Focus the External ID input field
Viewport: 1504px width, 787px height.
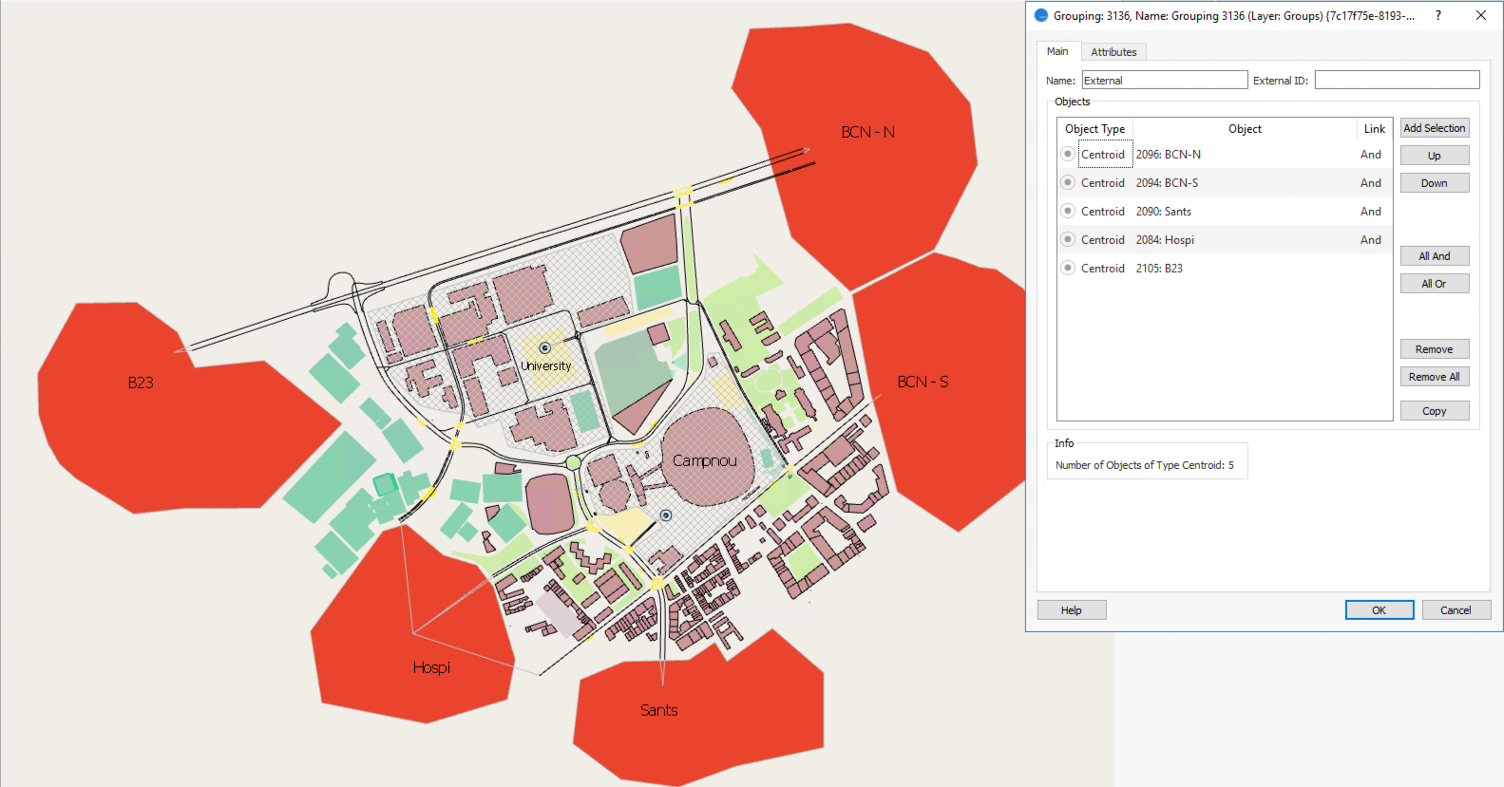pos(1397,81)
